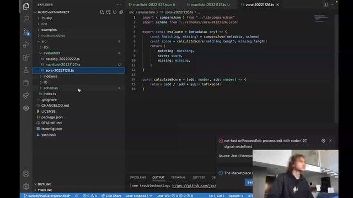Viewport: 353px width, 198px height.
Task: Open yarn.lock file
Action: 49,135
